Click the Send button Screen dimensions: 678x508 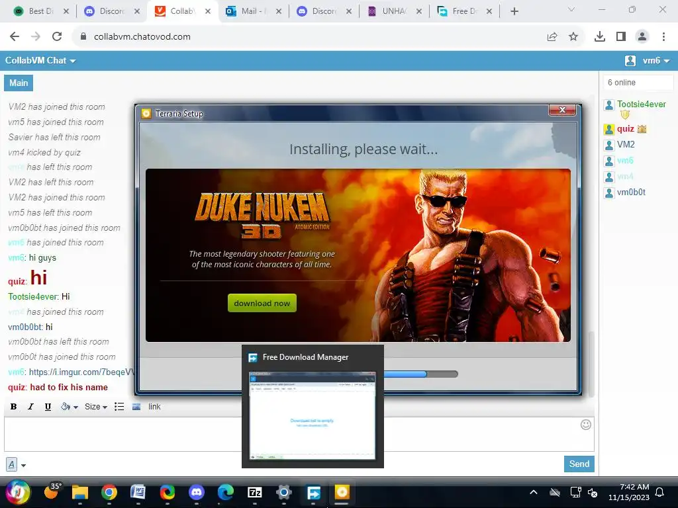tap(579, 464)
